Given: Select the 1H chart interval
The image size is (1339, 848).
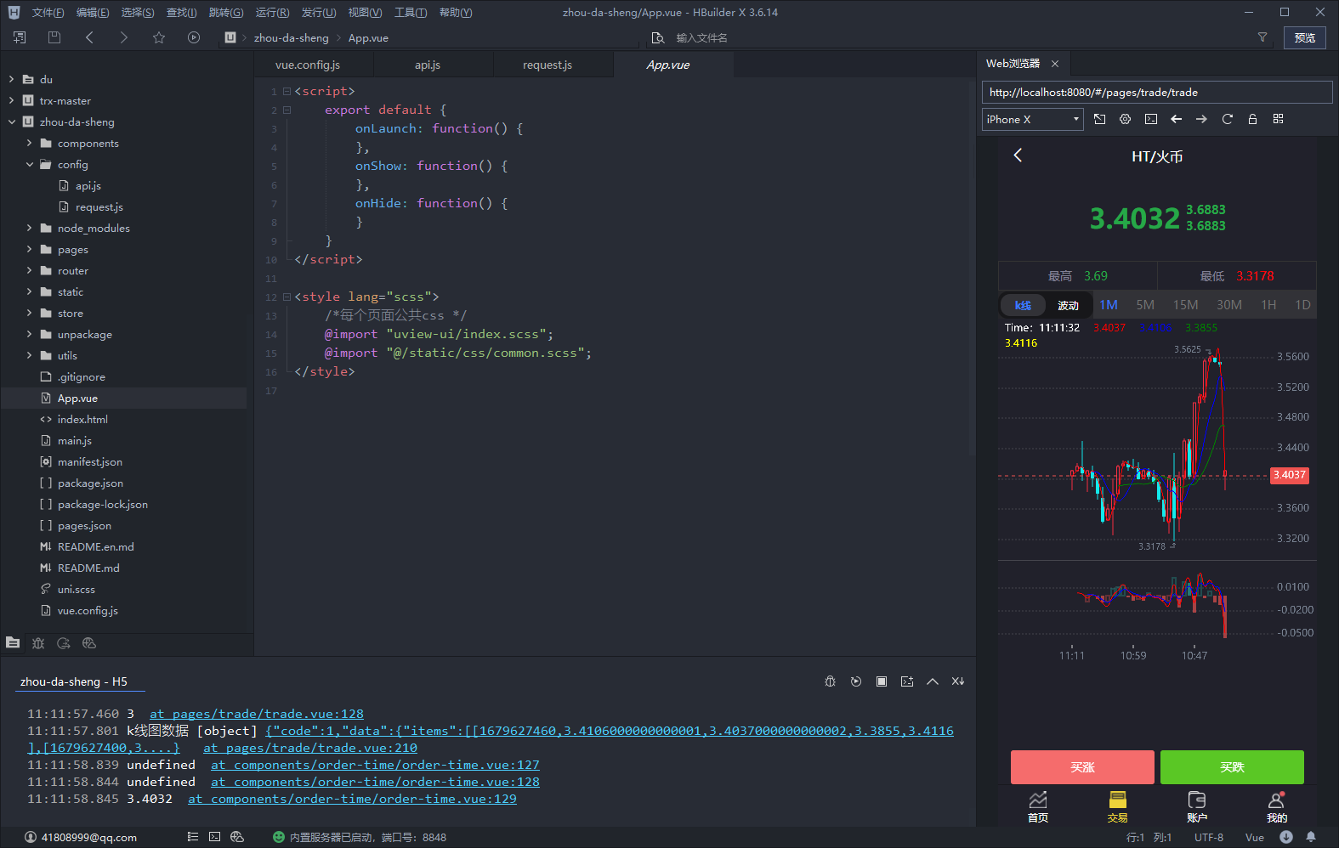Looking at the screenshot, I should (1268, 305).
